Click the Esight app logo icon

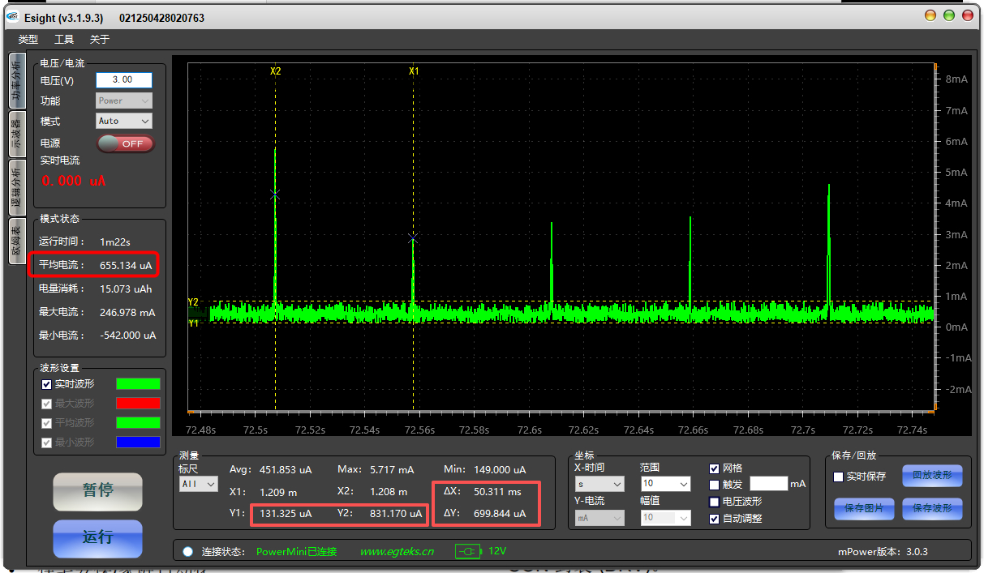pos(12,18)
